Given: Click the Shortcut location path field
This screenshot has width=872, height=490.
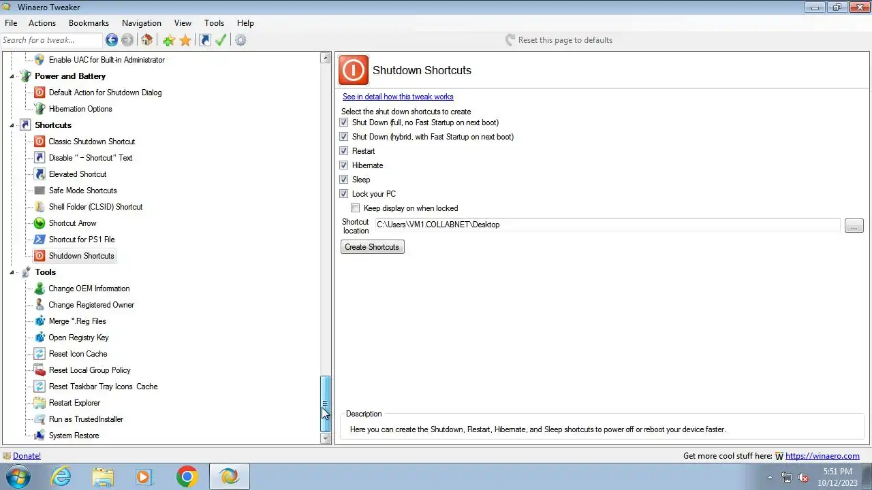Looking at the screenshot, I should (607, 225).
